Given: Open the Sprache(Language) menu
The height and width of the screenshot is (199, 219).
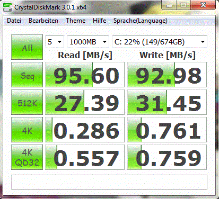Looking at the screenshot, I should 141,21.
